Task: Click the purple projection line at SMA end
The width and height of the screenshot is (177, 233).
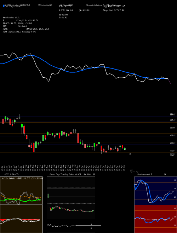Action: 170,82
